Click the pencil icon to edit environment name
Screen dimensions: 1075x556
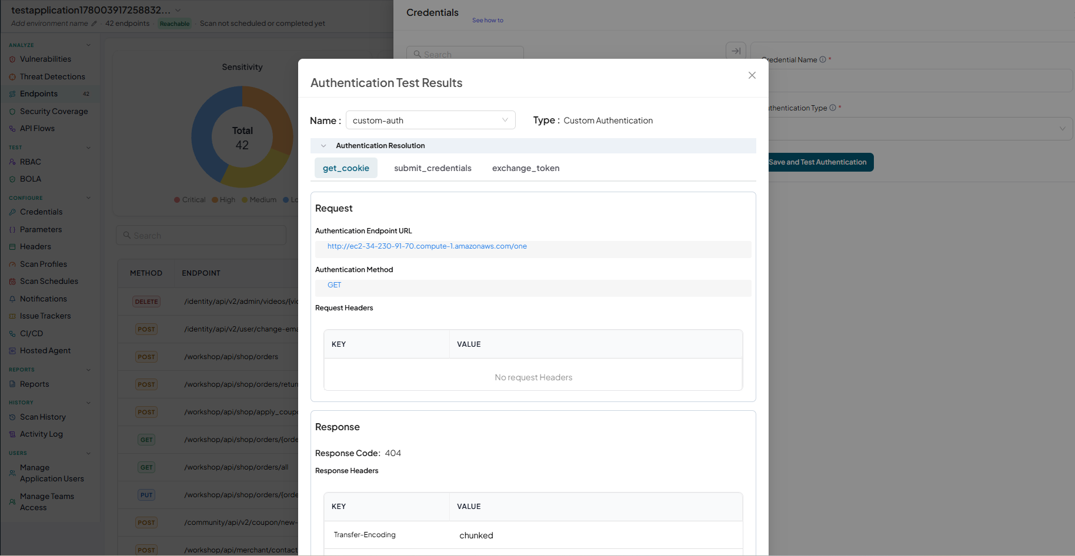(x=94, y=24)
